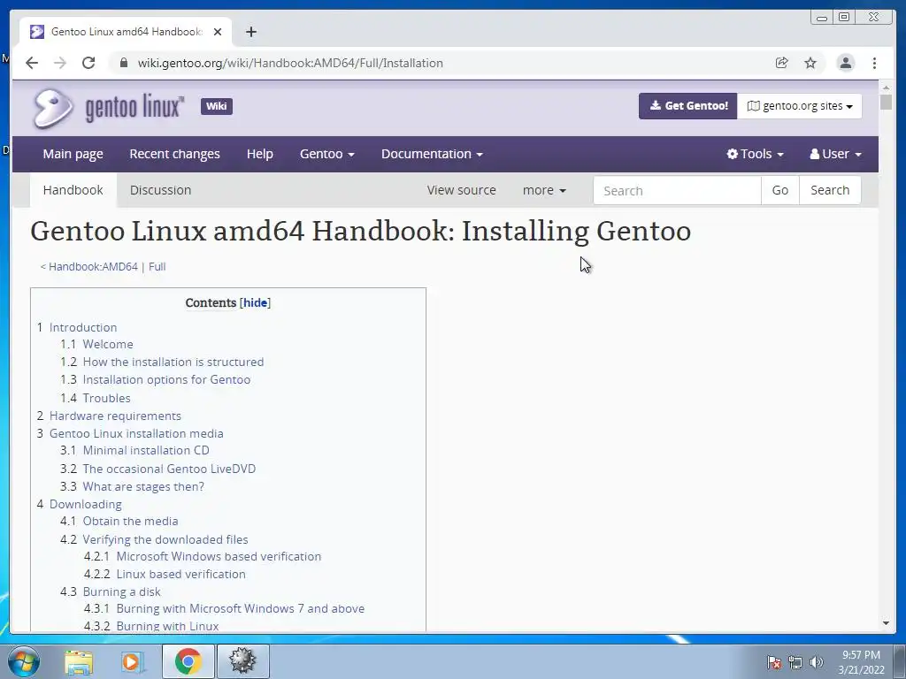Screen dimensions: 906x679
Task: Click the Get Gentoo! download button
Action: pyautogui.click(x=688, y=106)
